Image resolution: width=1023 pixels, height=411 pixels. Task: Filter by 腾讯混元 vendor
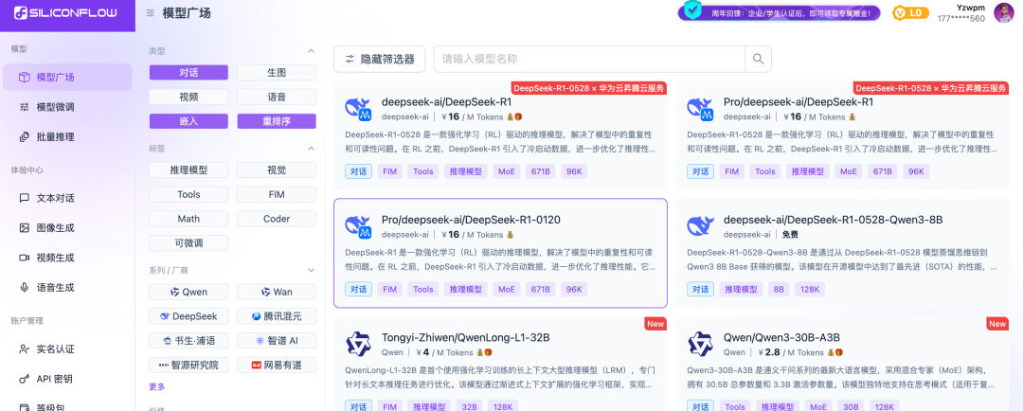(277, 316)
